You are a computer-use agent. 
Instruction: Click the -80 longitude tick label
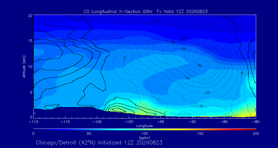256,122
